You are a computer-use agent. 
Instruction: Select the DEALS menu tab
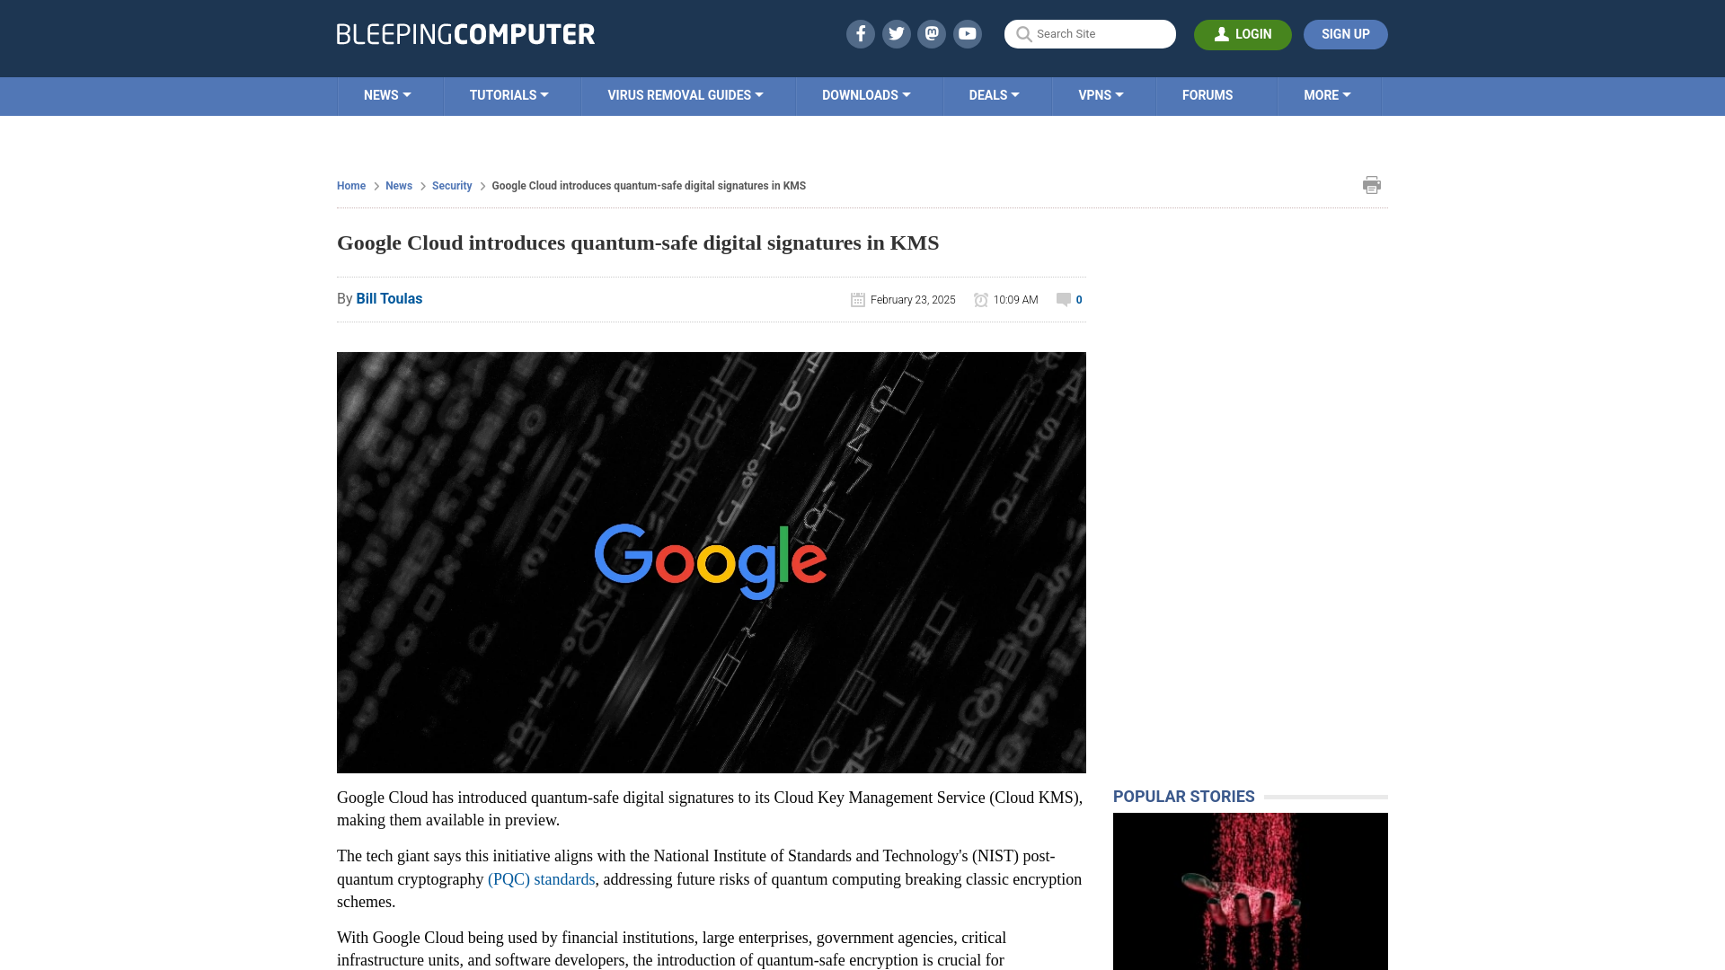(x=994, y=94)
